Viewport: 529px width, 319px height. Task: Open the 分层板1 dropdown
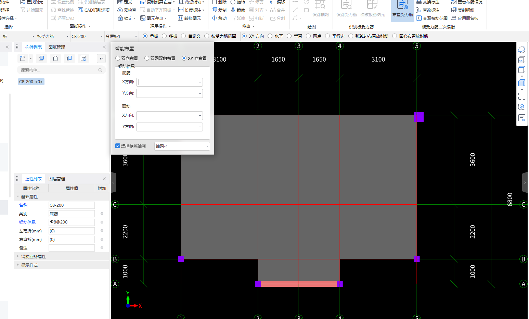click(x=121, y=36)
